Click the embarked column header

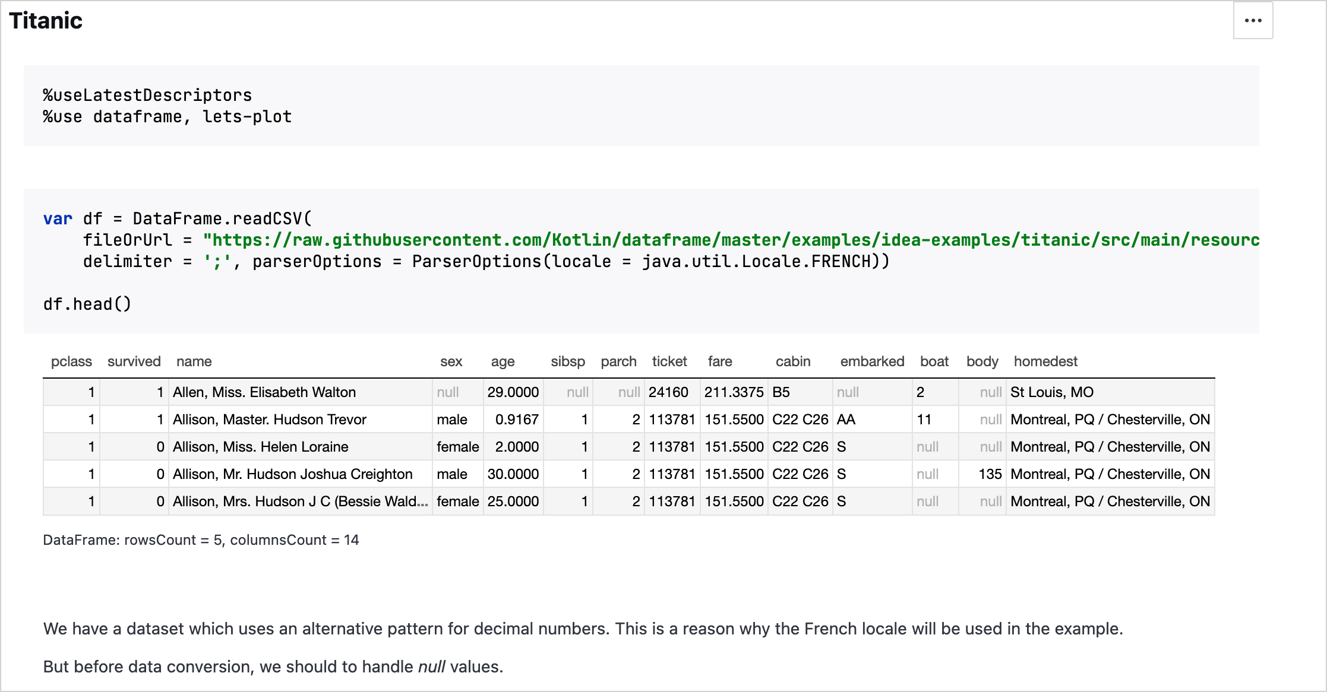click(871, 361)
